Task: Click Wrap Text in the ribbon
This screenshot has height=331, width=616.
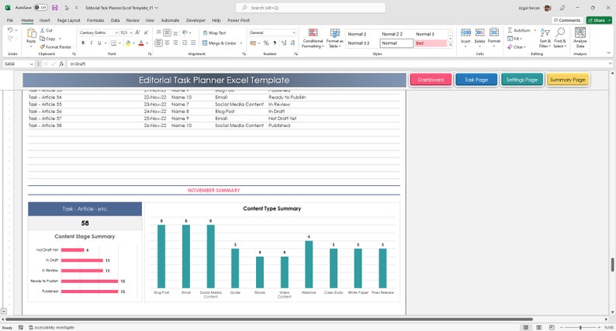Action: (214, 33)
